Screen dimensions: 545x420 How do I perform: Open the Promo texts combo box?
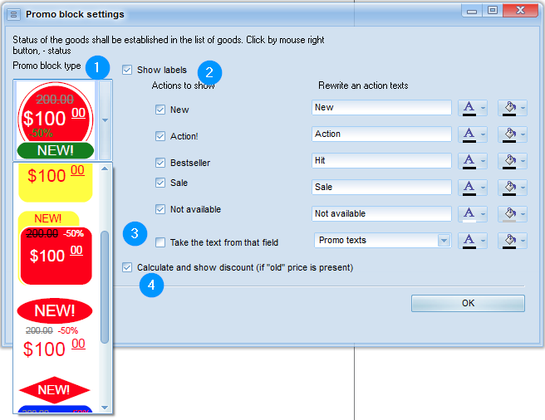(x=444, y=241)
